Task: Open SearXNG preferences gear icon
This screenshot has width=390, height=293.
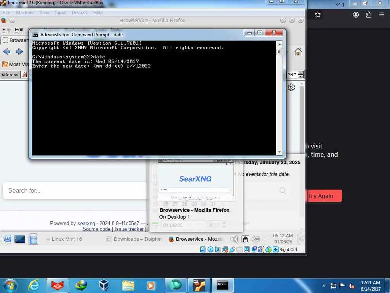Action: tap(291, 87)
